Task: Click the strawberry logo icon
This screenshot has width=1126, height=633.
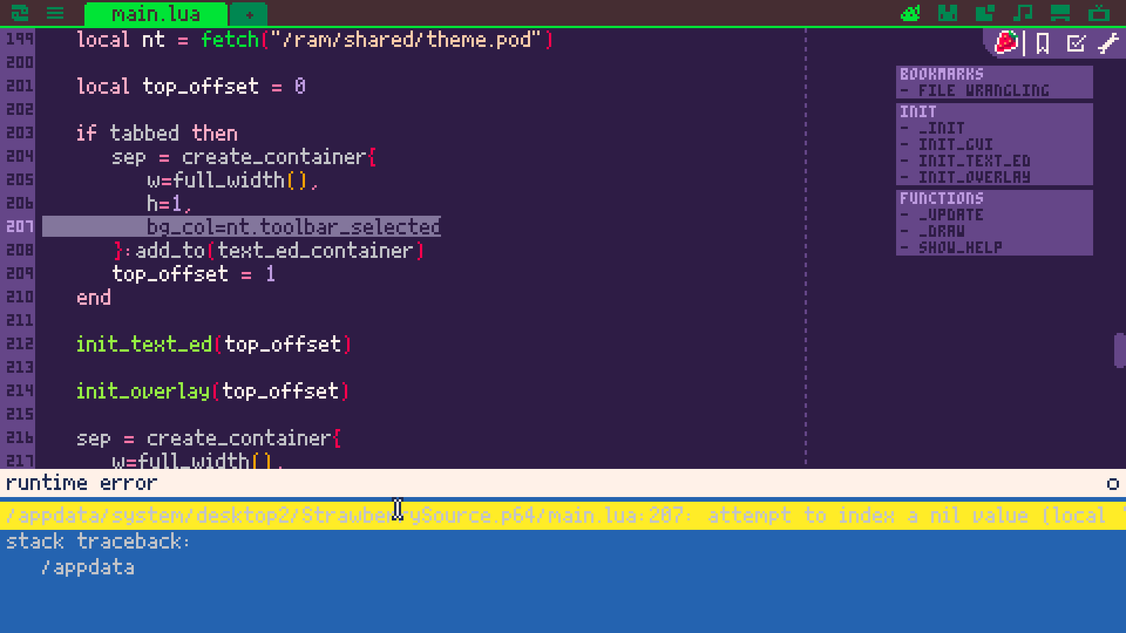Action: (x=1006, y=43)
